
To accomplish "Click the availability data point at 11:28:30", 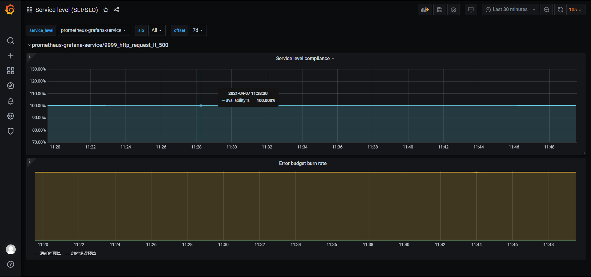I will click(201, 106).
